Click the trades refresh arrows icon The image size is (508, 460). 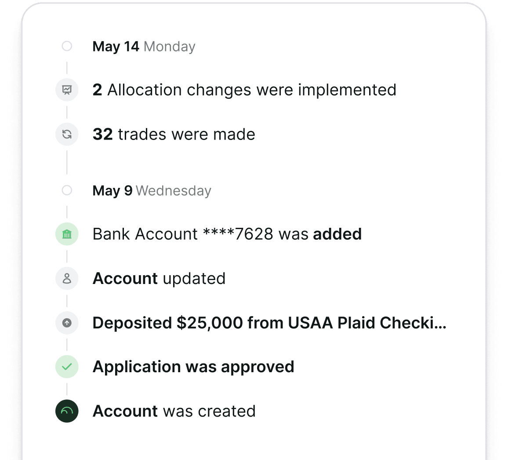coord(67,134)
